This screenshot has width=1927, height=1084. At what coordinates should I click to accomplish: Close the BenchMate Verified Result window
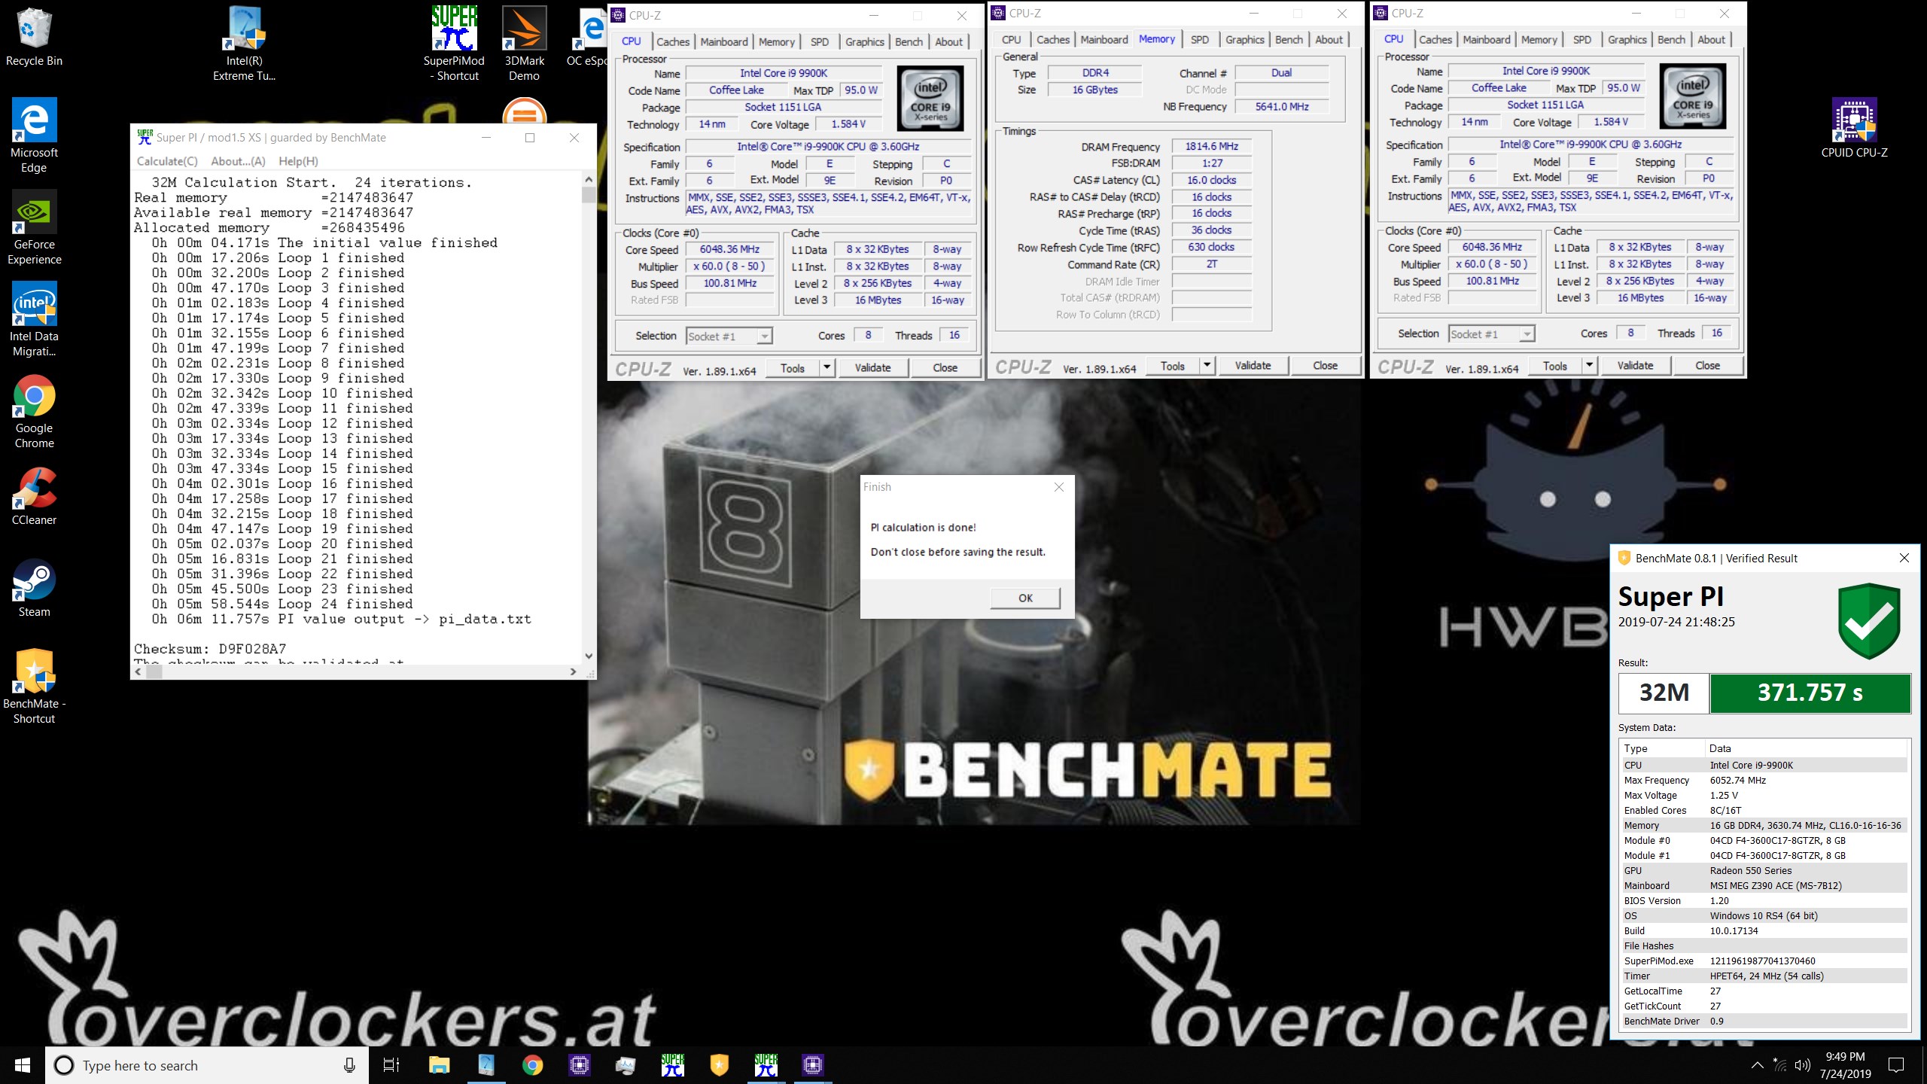(x=1904, y=558)
